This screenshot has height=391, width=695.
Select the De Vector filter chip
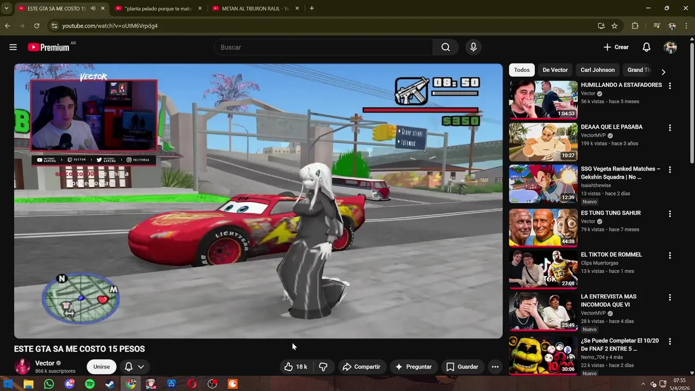click(555, 70)
